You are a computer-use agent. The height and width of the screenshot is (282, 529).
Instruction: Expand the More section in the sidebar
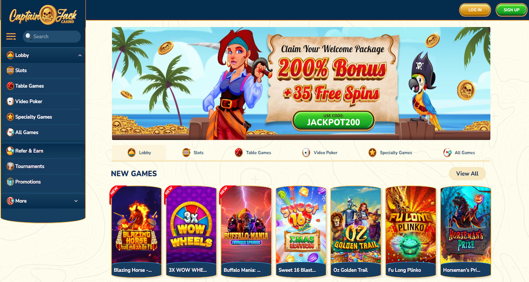(x=43, y=201)
